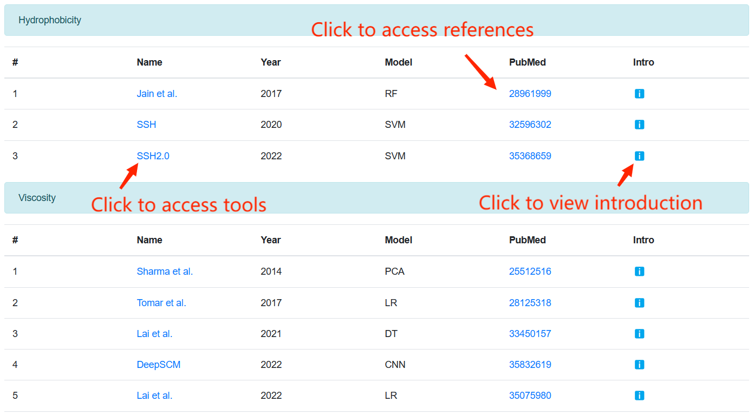Image resolution: width=754 pixels, height=414 pixels.
Task: Open the info icon for Jain et al.
Action: [x=639, y=94]
